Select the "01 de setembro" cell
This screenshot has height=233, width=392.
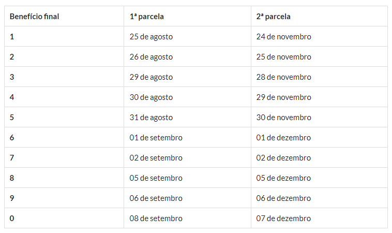coord(156,138)
